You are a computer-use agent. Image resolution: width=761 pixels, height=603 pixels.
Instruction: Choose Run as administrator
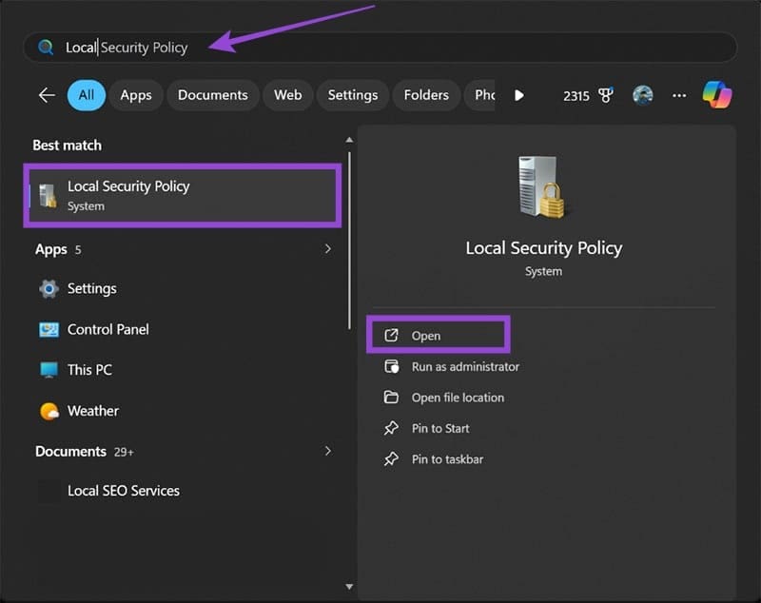(x=465, y=366)
